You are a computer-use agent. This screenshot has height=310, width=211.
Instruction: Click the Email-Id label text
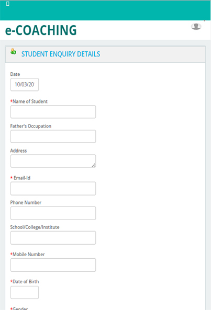pyautogui.click(x=22, y=178)
